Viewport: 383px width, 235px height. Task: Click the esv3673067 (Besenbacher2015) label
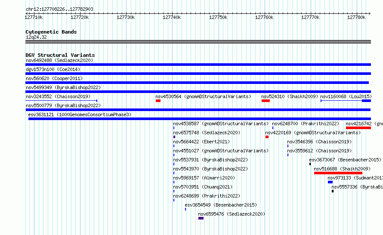[345, 160]
